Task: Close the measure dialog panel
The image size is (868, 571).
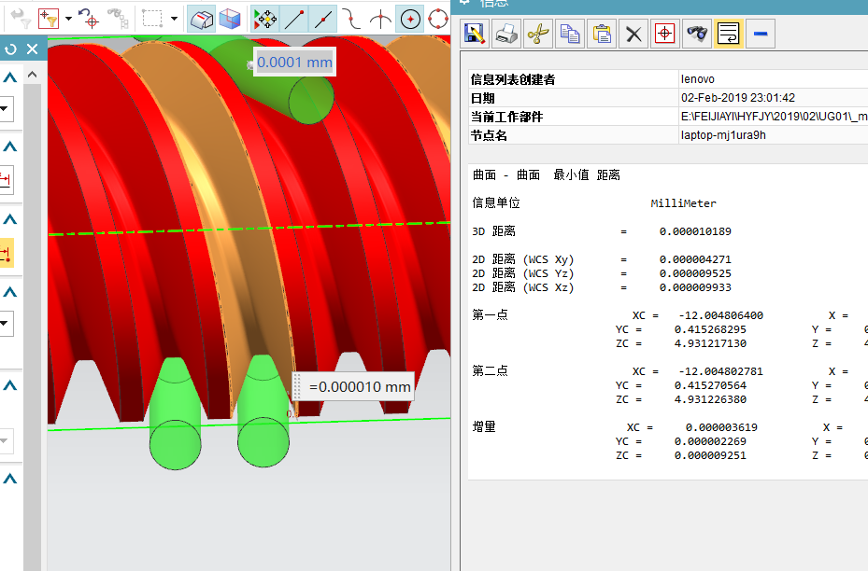Action: [x=32, y=49]
